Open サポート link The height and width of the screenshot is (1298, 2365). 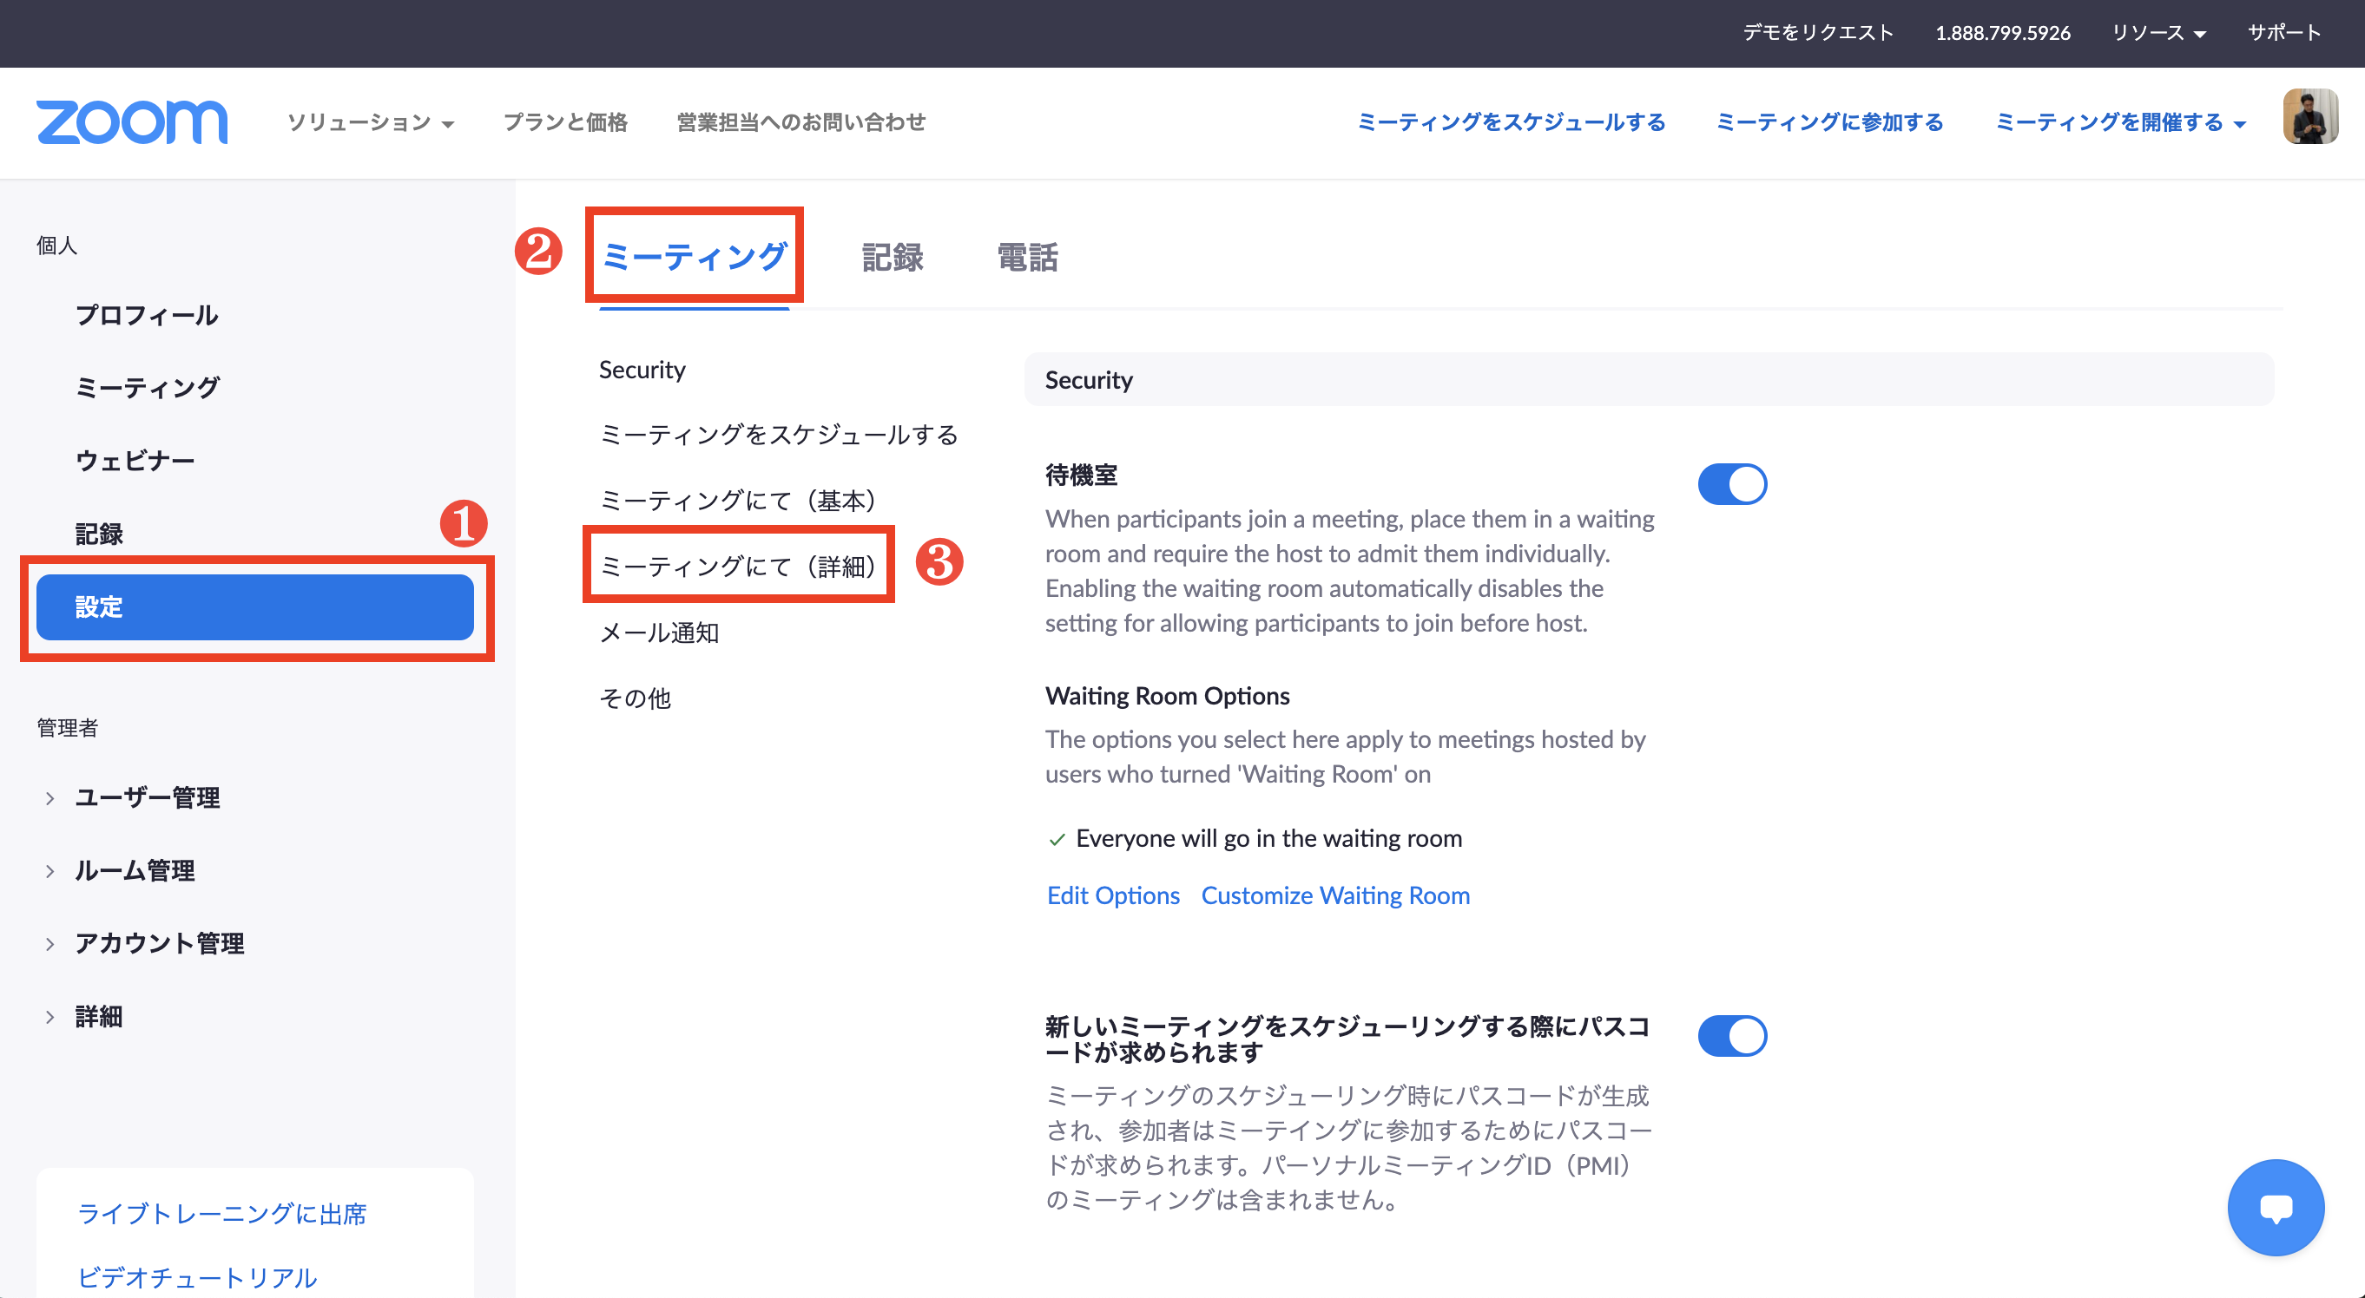[2284, 33]
